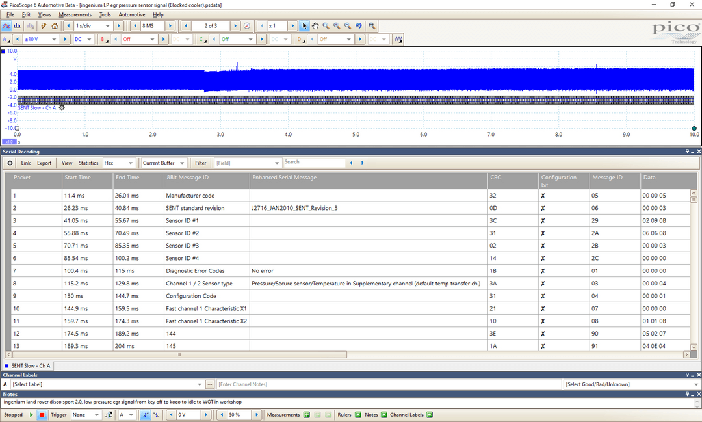Open the 8 MS samples field

(x=153, y=26)
